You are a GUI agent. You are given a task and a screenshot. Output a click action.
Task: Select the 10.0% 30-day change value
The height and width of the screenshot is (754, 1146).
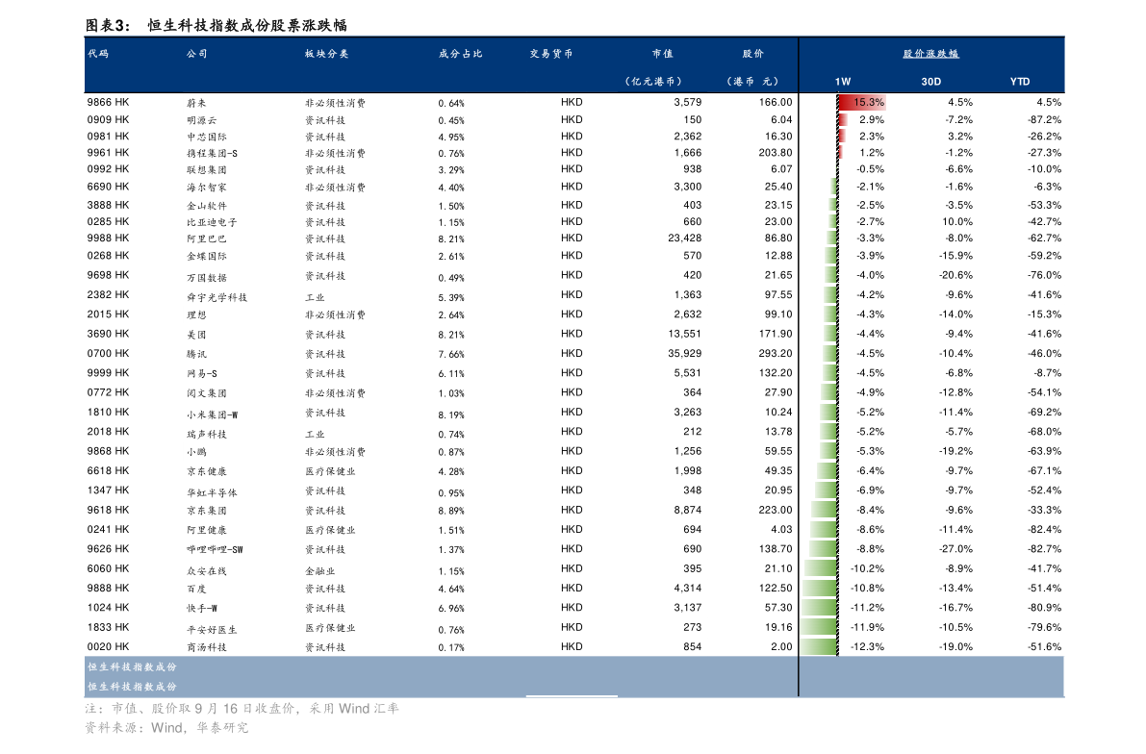957,221
